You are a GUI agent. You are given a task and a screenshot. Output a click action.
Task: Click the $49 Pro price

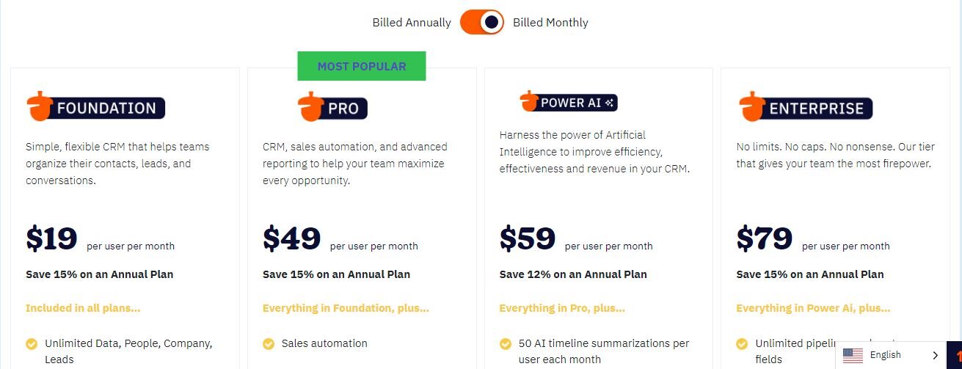click(x=292, y=238)
